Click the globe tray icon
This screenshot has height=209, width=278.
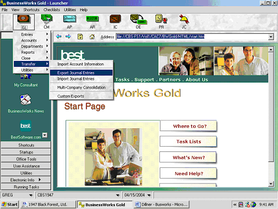[x=254, y=205]
